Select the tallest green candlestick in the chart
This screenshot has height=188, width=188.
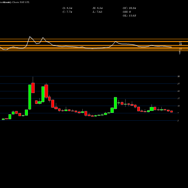(30, 97)
